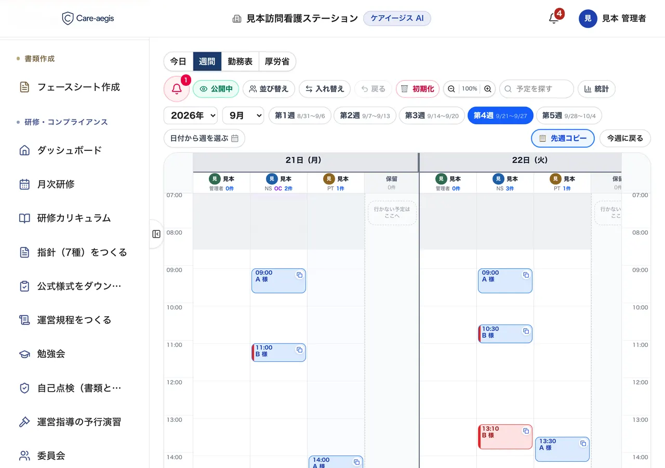Click the 初期化 reset button
The image size is (665, 468).
click(418, 89)
